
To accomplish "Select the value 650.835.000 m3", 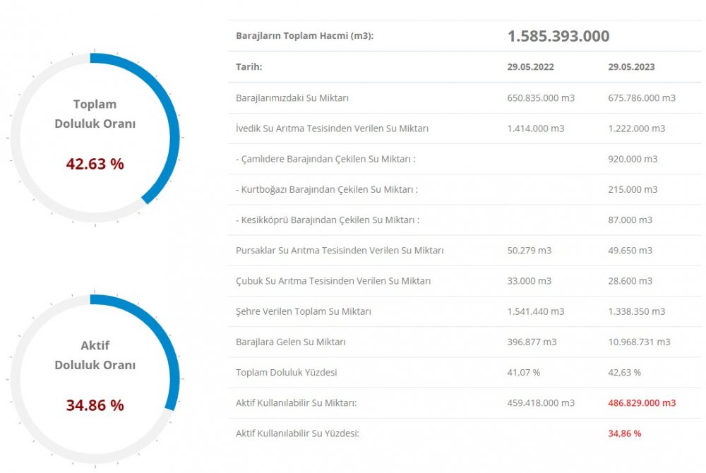I will [x=541, y=97].
